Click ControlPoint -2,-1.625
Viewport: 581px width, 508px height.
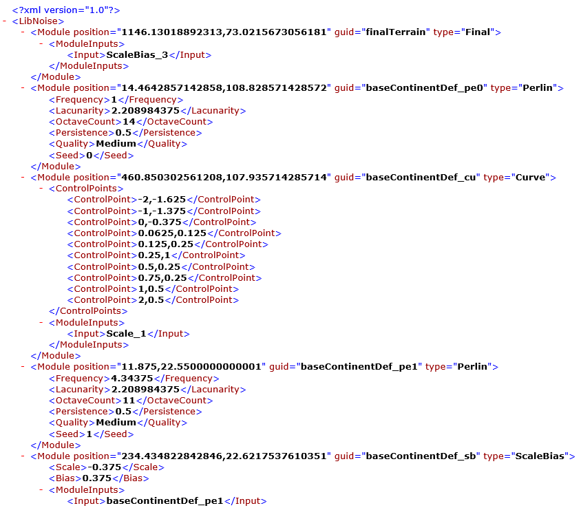click(x=164, y=200)
